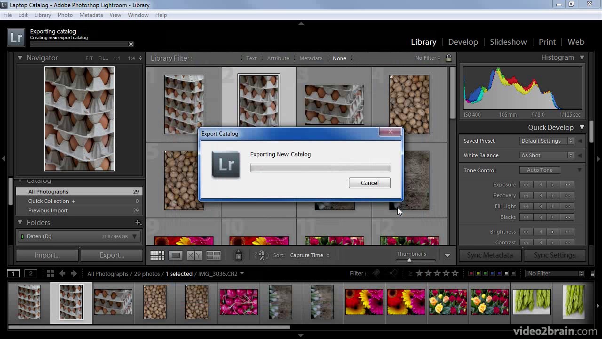Toggle blue color label filter
This screenshot has width=602, height=339.
coord(492,274)
